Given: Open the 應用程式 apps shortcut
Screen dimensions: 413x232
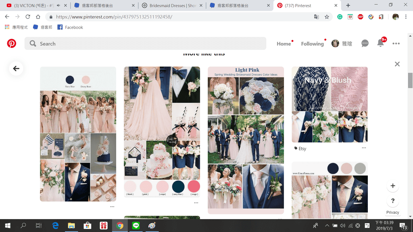Looking at the screenshot, I should click(x=16, y=27).
